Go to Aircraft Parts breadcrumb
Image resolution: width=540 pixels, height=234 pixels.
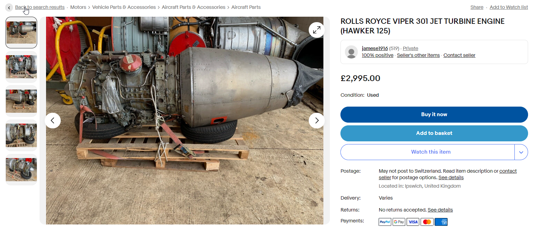tap(246, 7)
